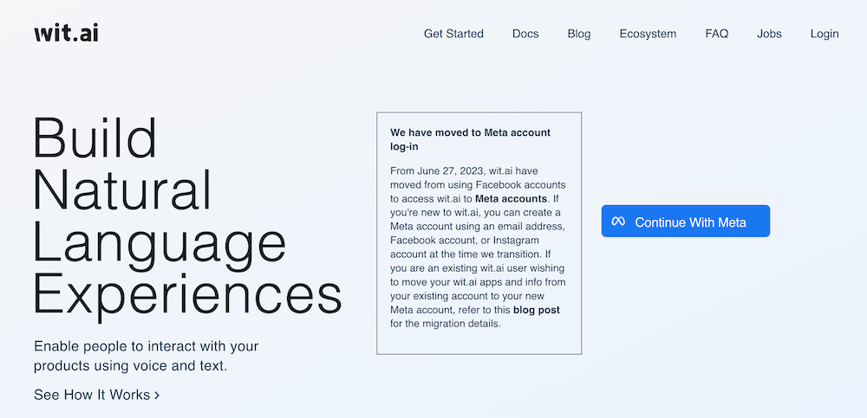Screen dimensions: 867x418
Task: Open the Ecosystem navigation link
Action: pos(648,34)
